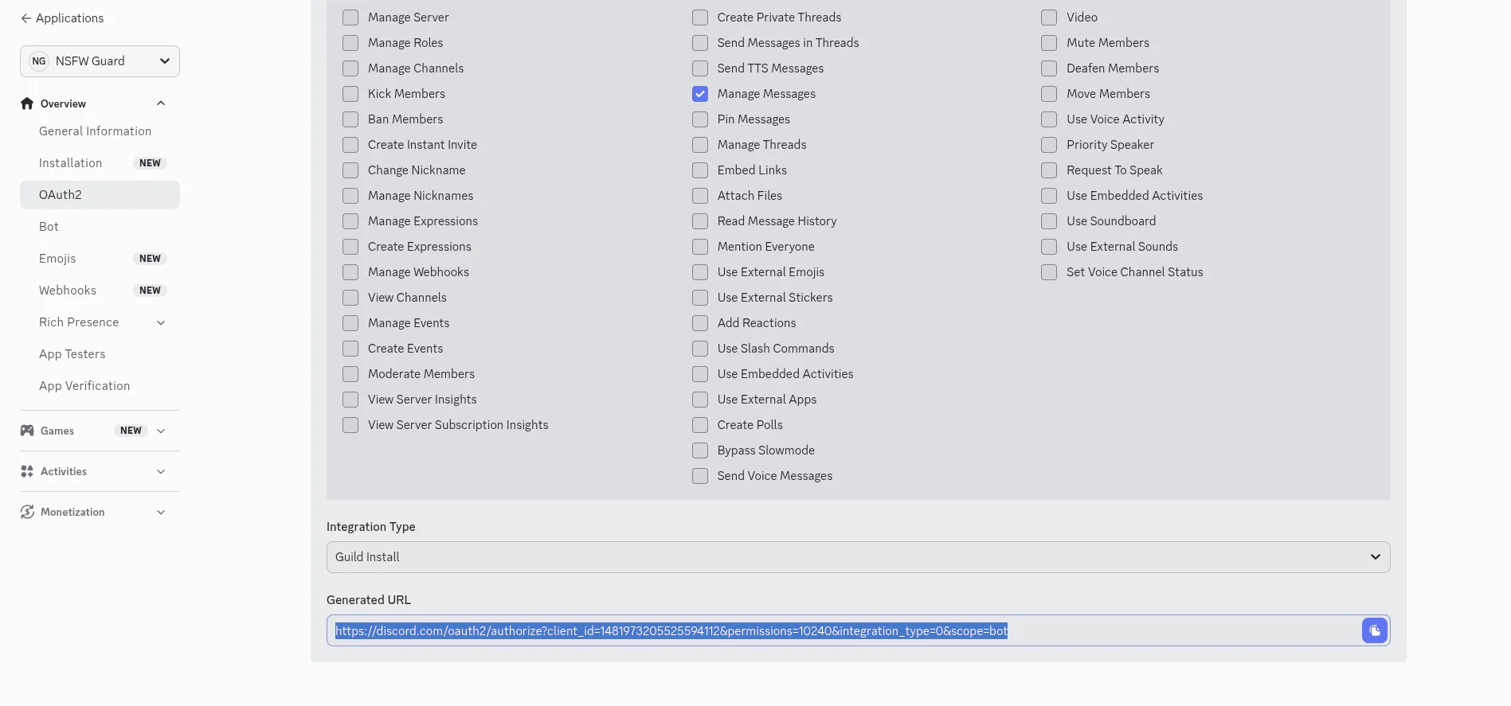Image resolution: width=1511 pixels, height=706 pixels.
Task: Expand the Rich Presence submenu
Action: 161,322
